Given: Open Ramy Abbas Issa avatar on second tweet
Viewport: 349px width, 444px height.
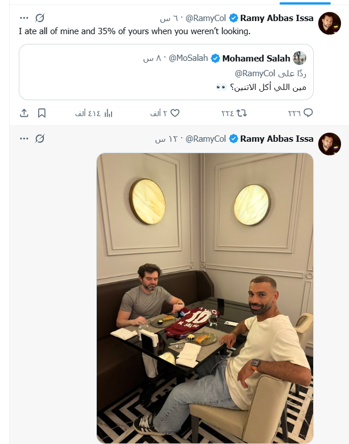Looking at the screenshot, I should pyautogui.click(x=330, y=144).
